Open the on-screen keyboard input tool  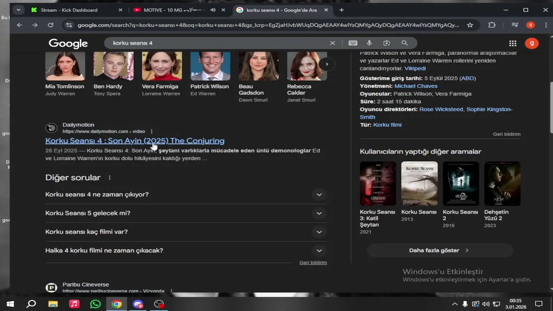coord(353,43)
